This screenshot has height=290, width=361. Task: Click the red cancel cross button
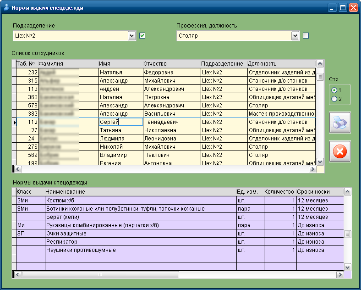point(340,151)
